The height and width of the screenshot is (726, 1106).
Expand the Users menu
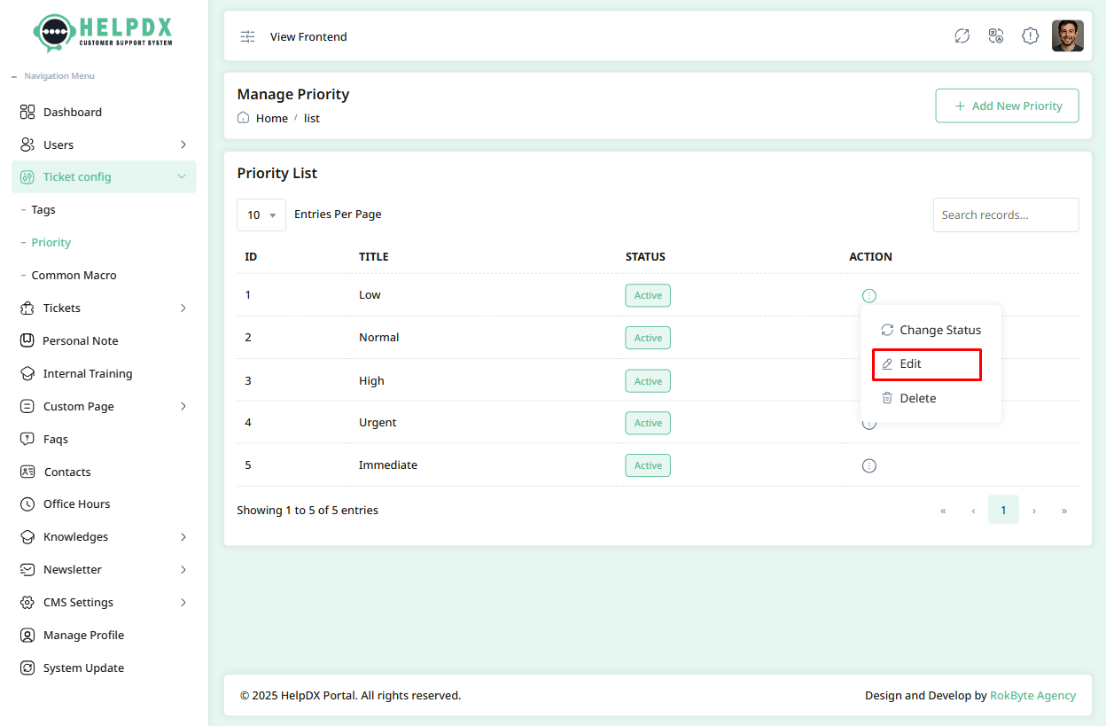tap(104, 144)
